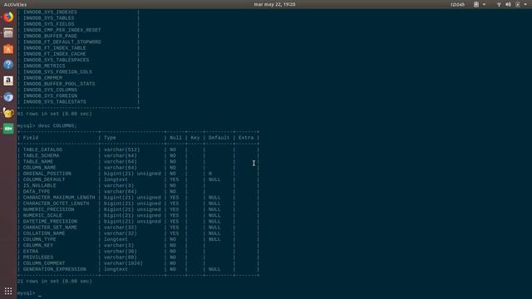
Task: Click NULL default in GENERATION_EXPRESSION row
Action: point(214,269)
